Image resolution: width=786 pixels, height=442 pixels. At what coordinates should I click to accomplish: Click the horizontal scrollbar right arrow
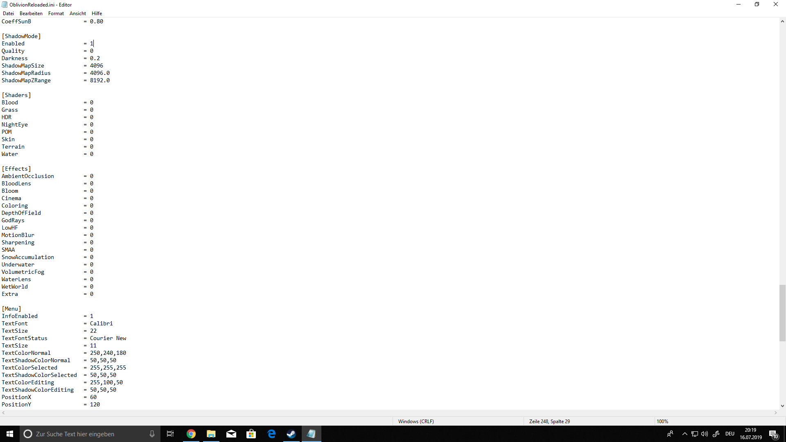coord(775,413)
